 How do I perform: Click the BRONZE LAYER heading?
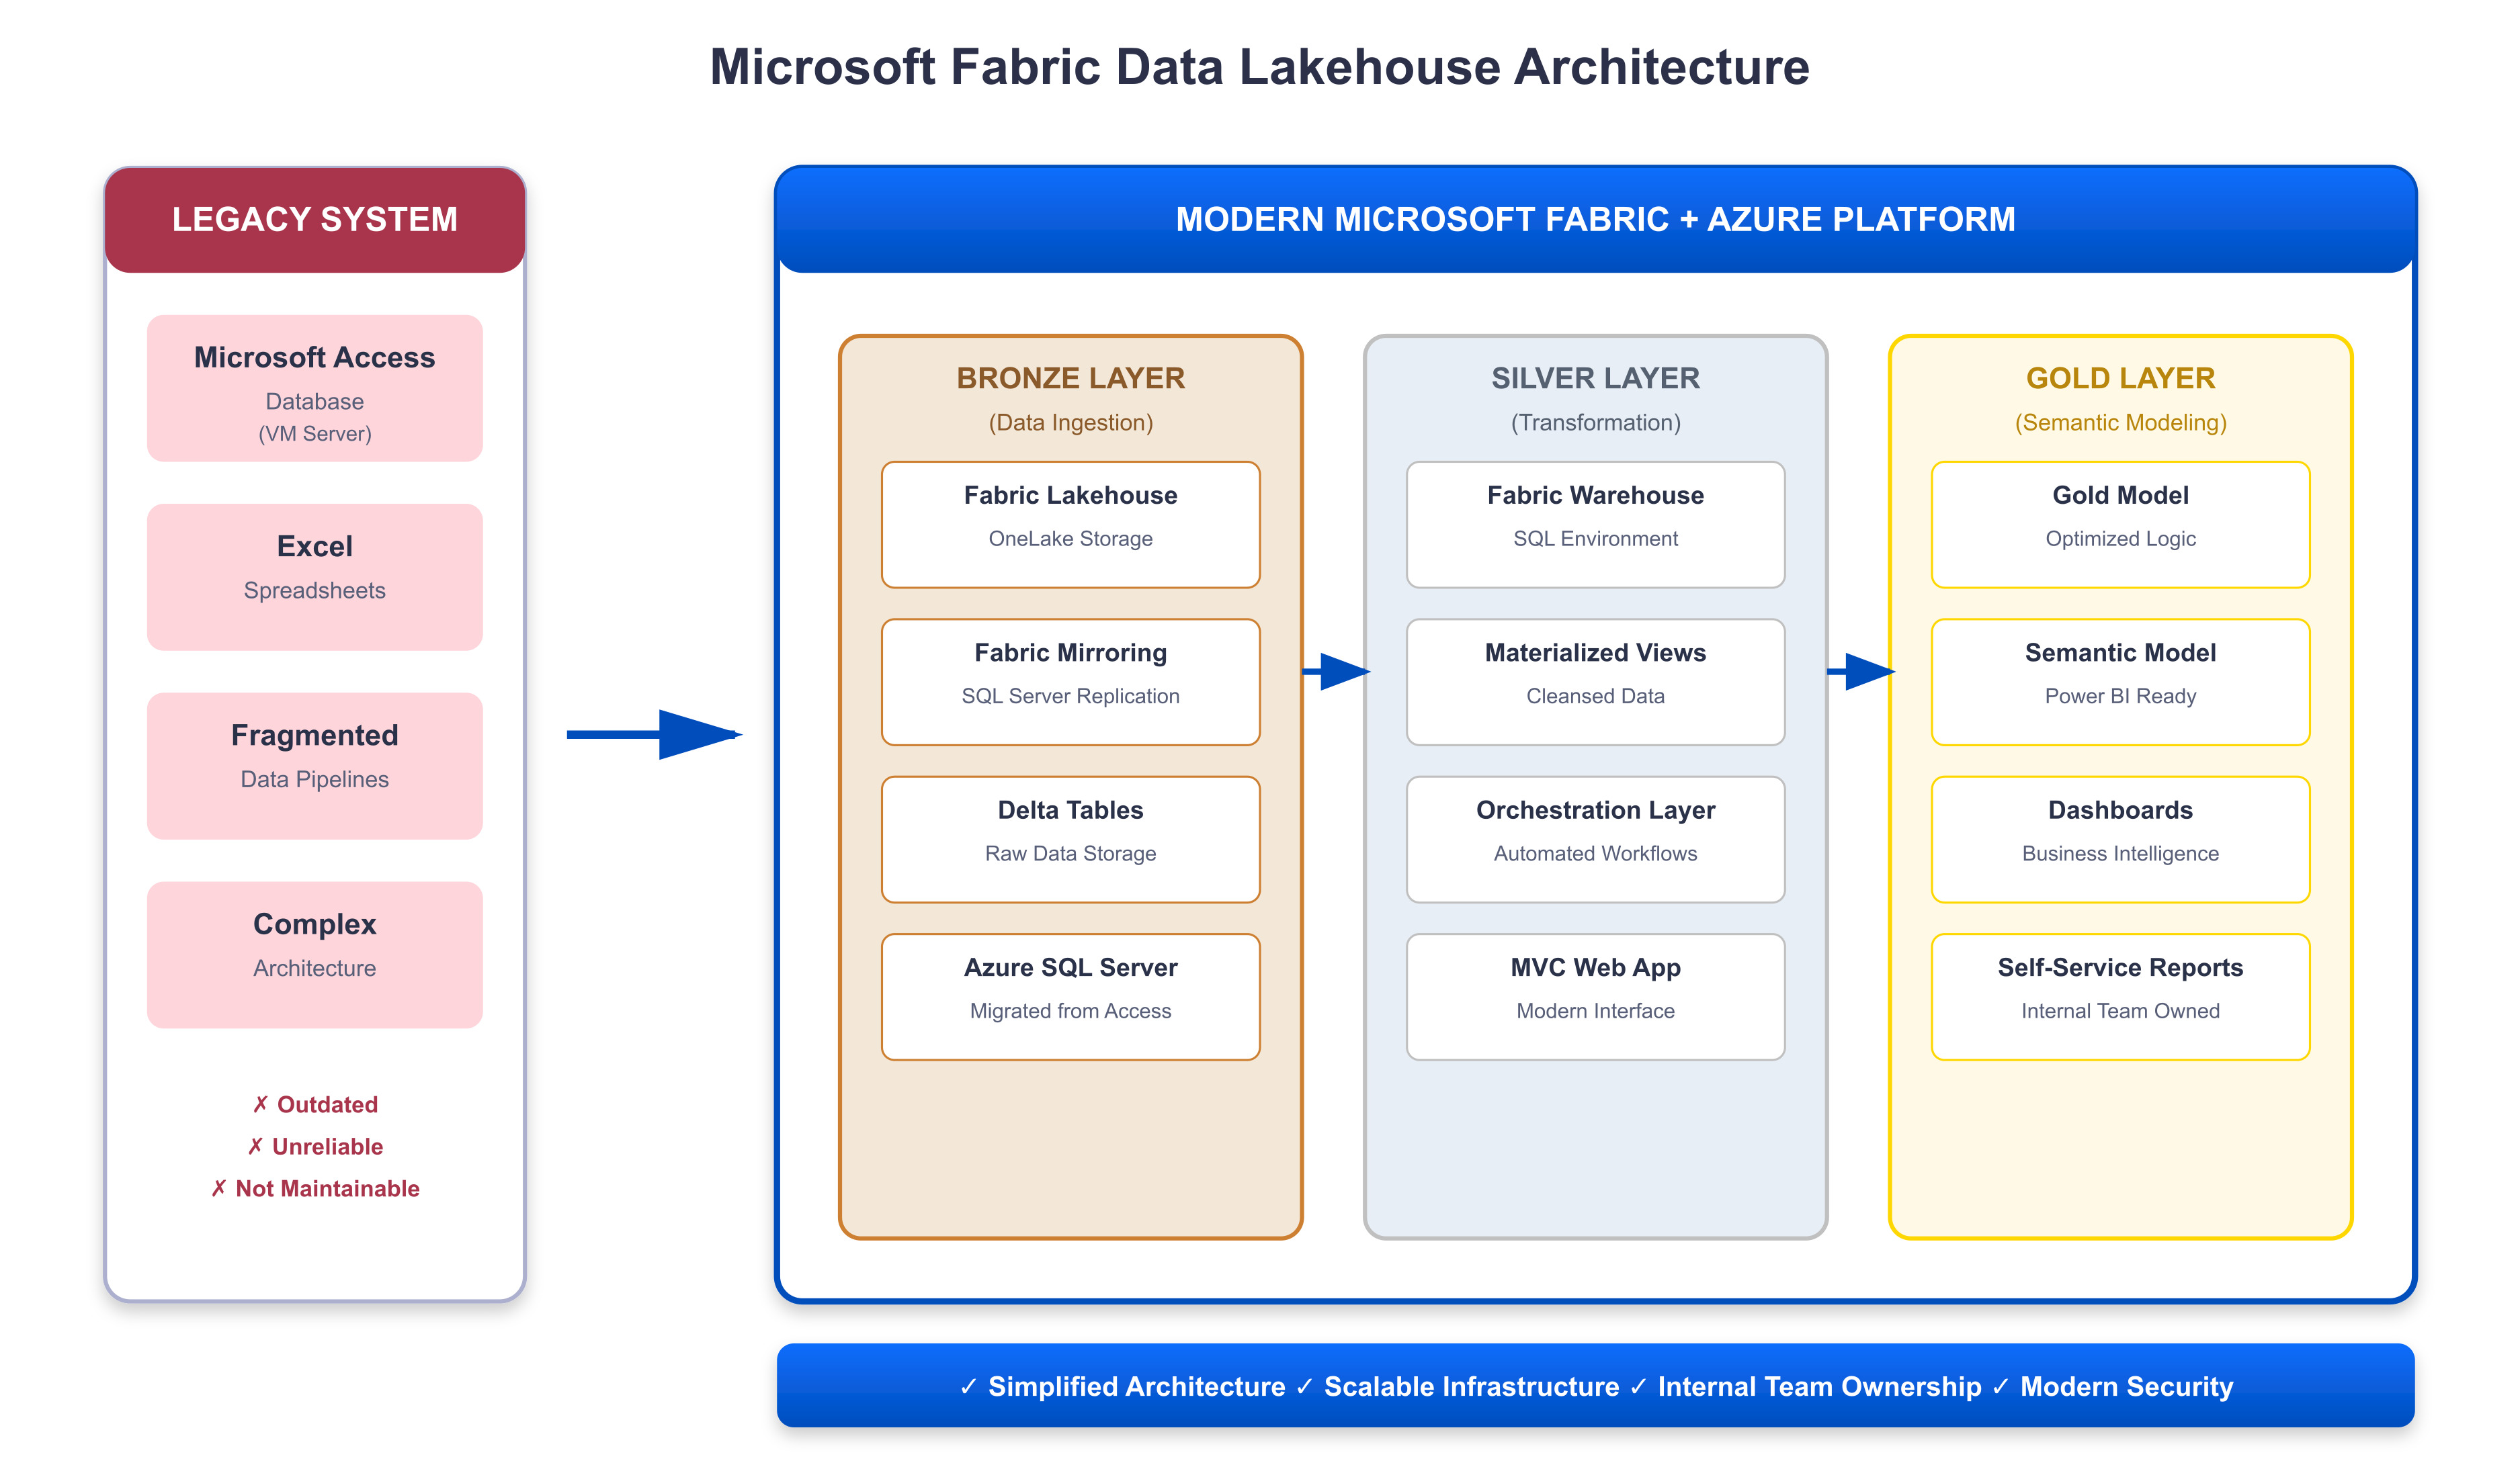pos(1070,377)
